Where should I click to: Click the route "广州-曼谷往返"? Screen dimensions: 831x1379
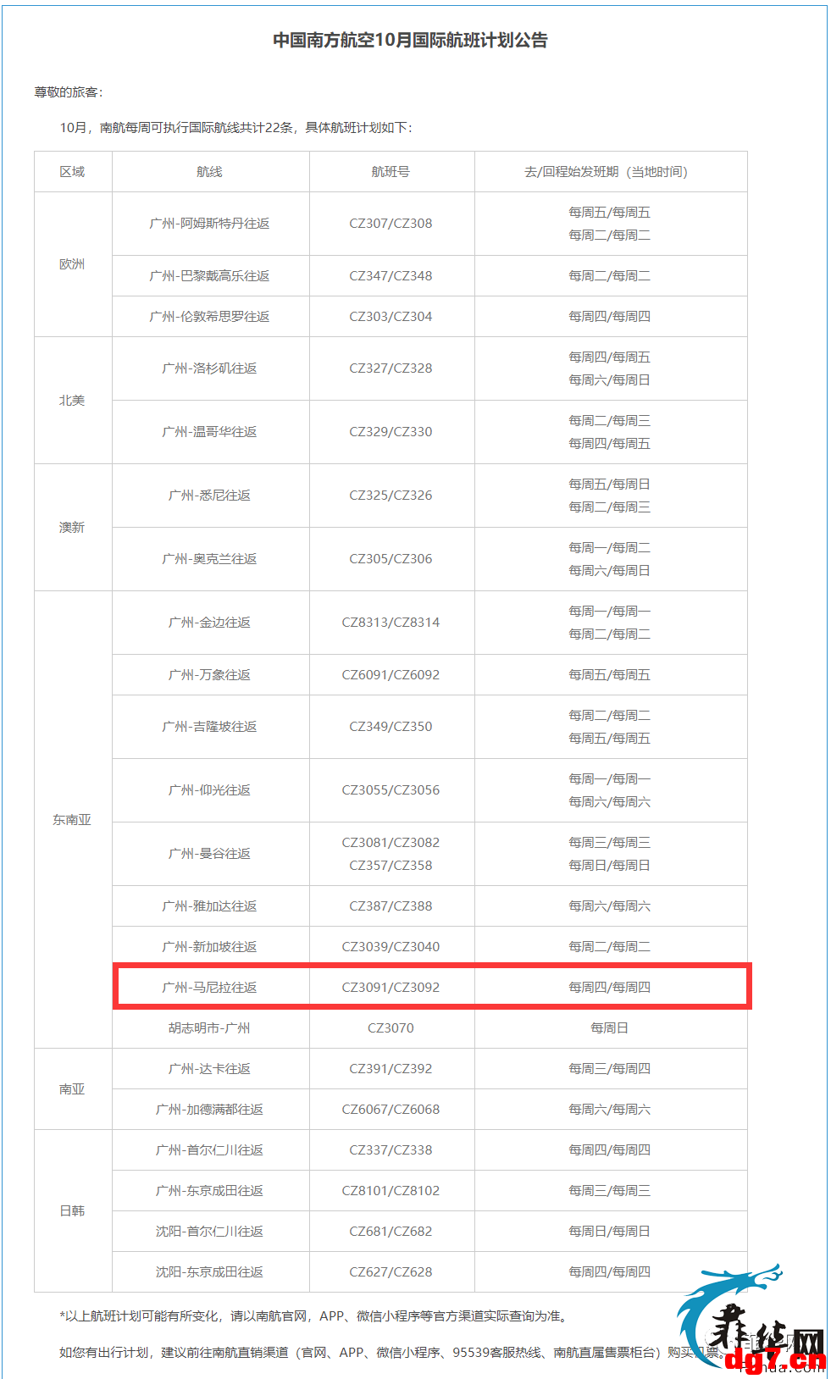[209, 854]
